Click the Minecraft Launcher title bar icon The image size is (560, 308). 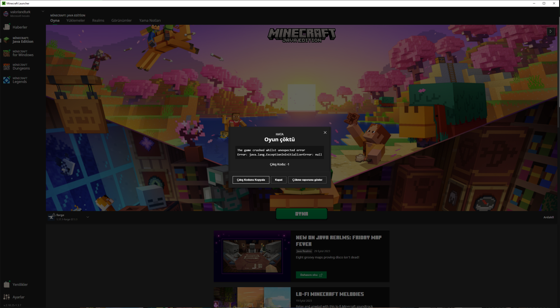(3, 3)
